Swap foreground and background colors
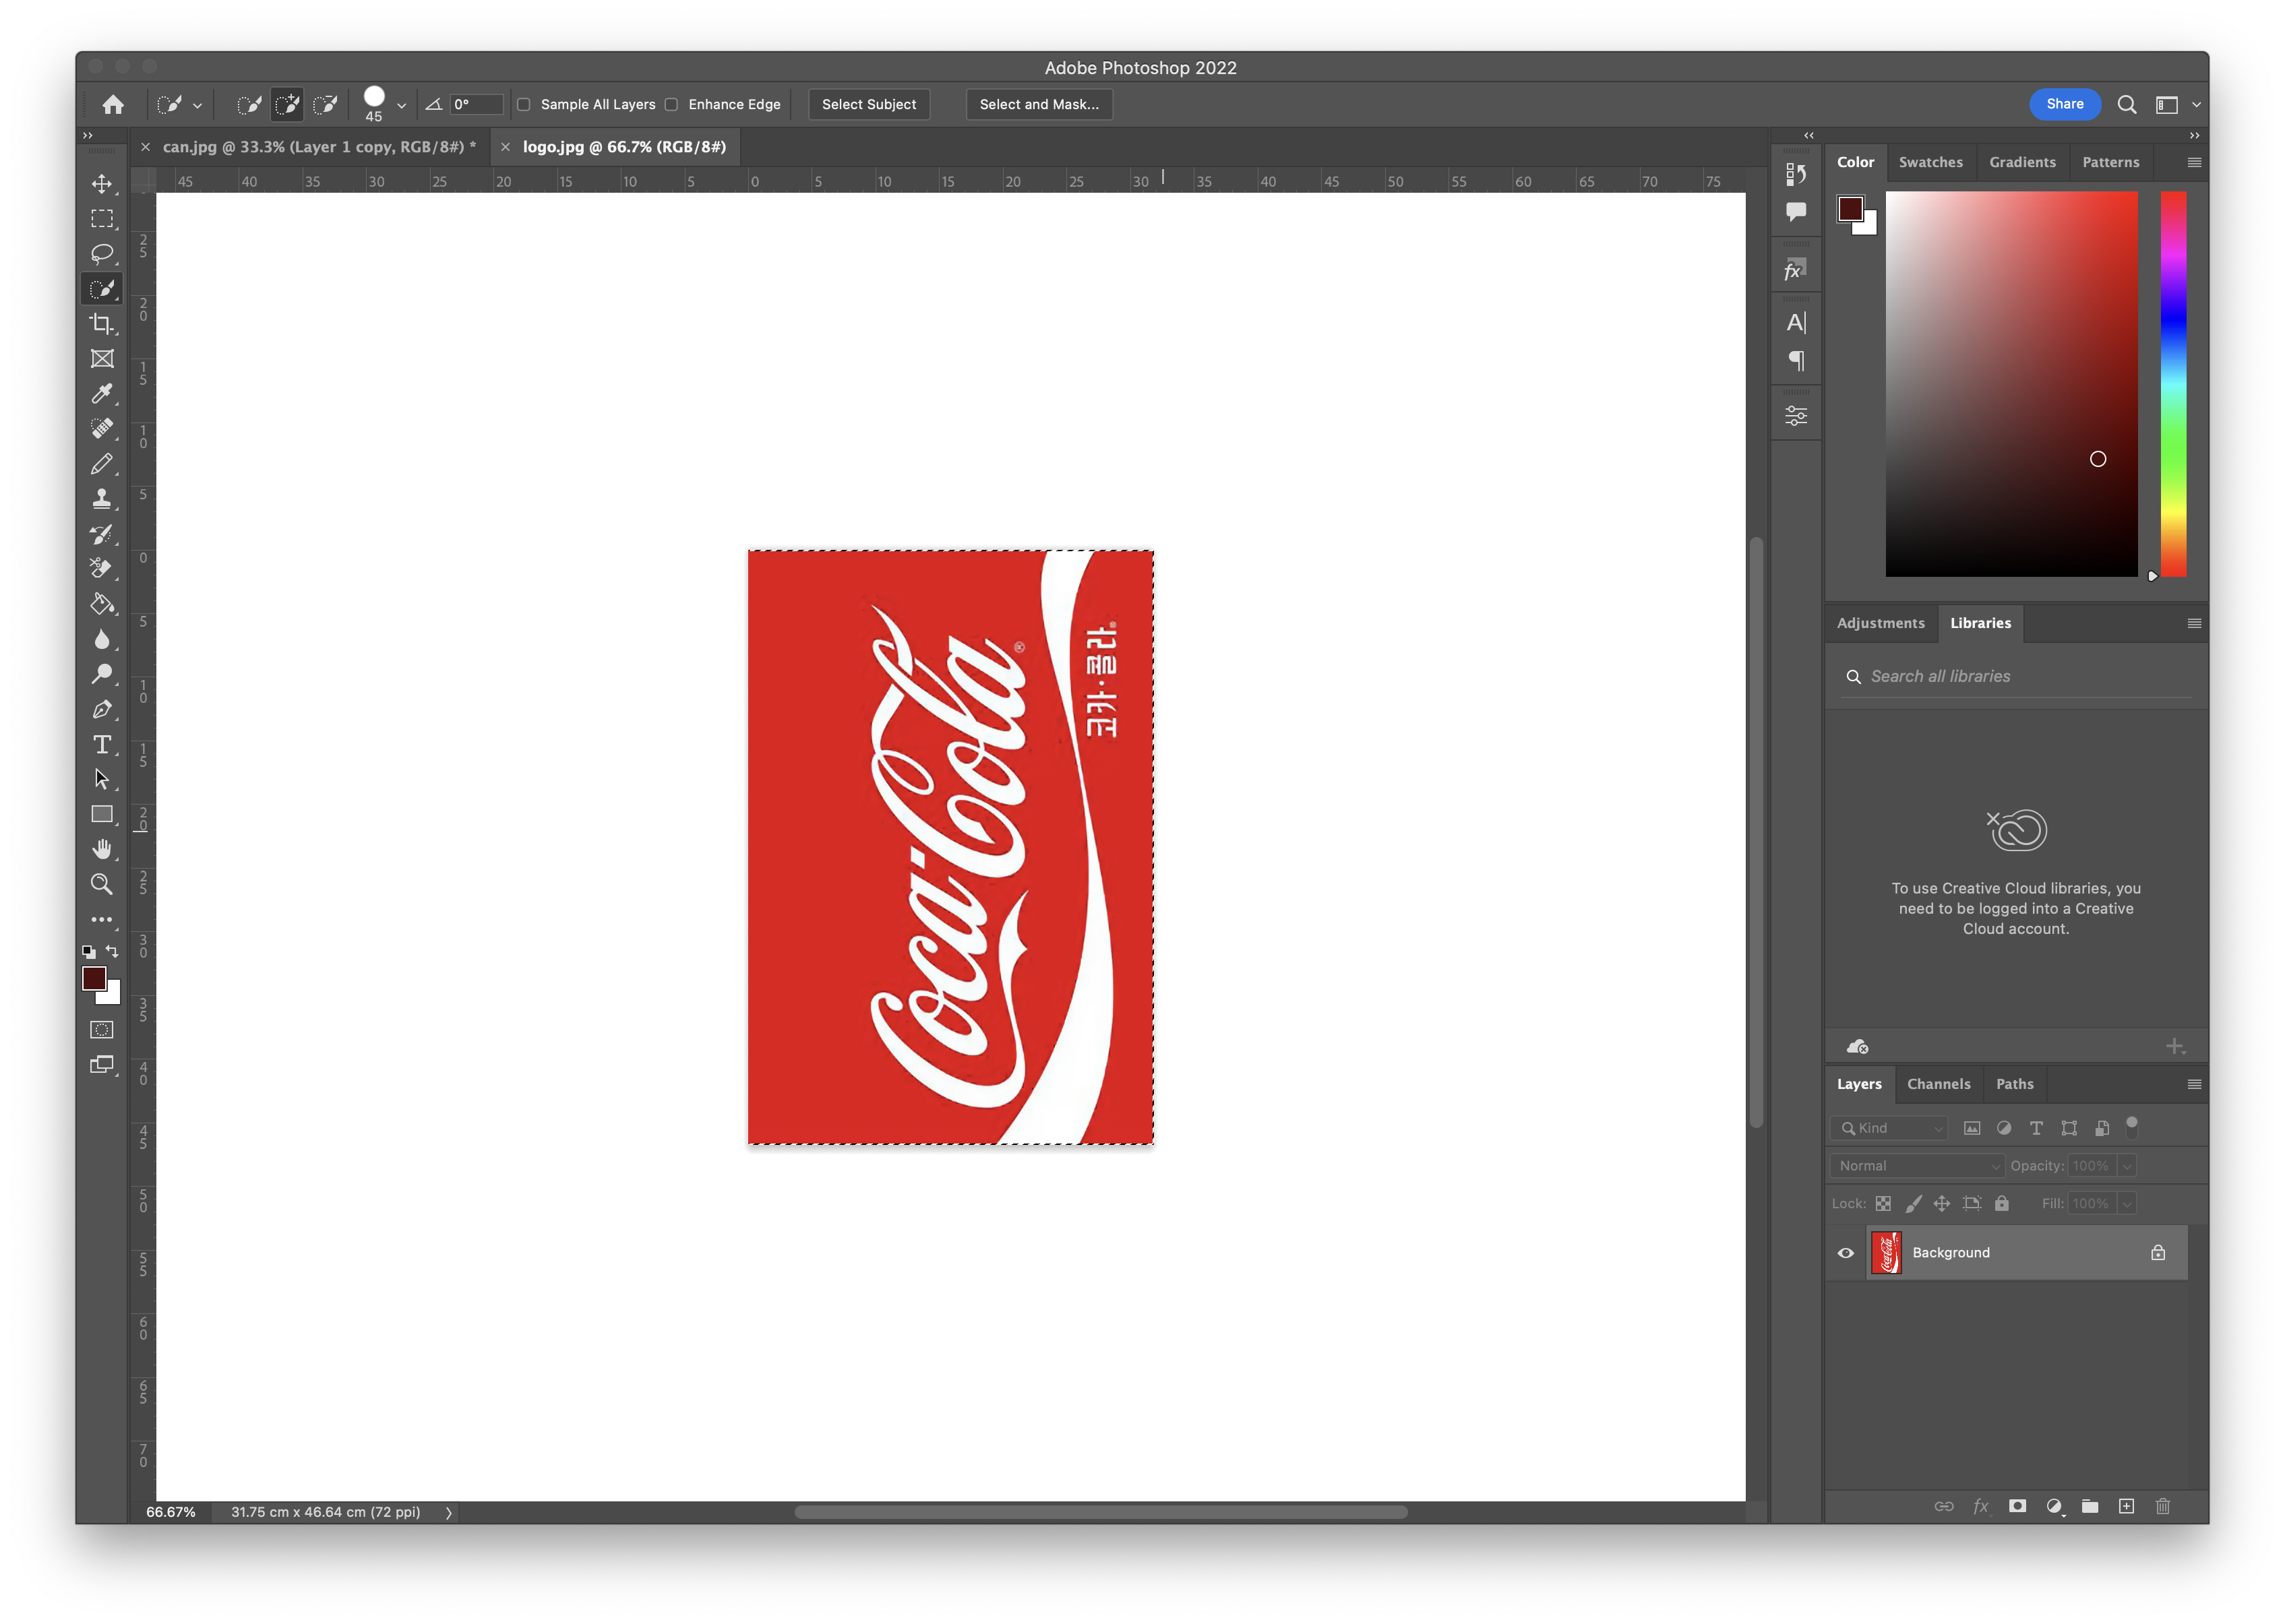The image size is (2285, 1624). click(112, 951)
